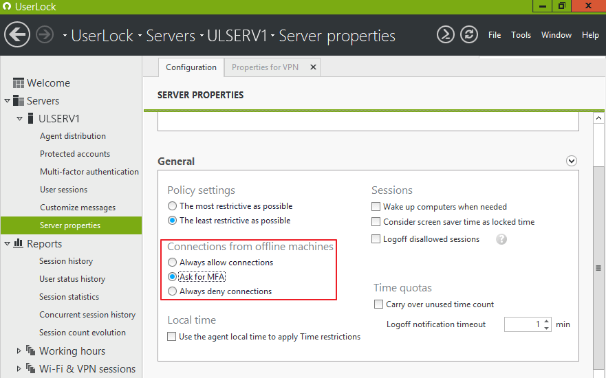This screenshot has height=378, width=606.
Task: Check Use the agent local time option
Action: [171, 337]
